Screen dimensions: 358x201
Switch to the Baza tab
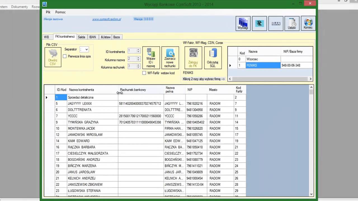(x=117, y=37)
